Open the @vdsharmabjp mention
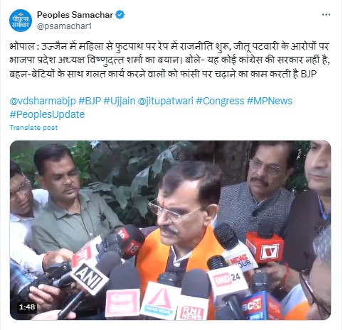 tap(43, 101)
